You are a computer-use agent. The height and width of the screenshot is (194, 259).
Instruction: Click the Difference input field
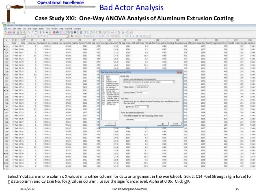pyautogui.click(x=142, y=119)
